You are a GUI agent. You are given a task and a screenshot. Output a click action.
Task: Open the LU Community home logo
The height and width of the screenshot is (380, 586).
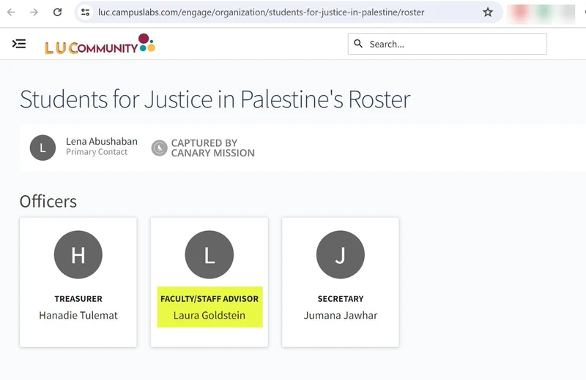[x=100, y=44]
